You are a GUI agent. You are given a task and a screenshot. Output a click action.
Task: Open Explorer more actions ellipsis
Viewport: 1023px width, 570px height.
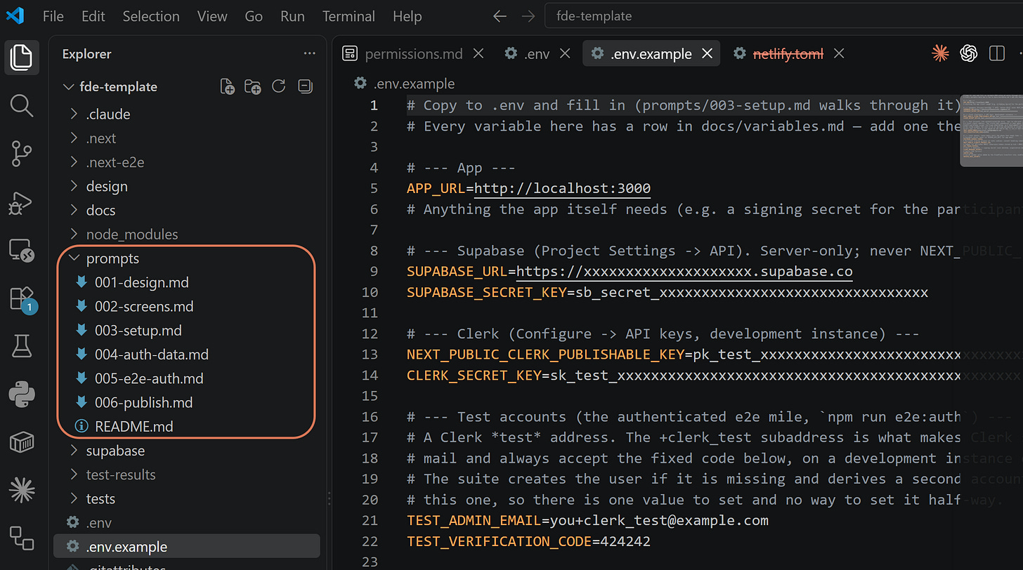tap(309, 53)
